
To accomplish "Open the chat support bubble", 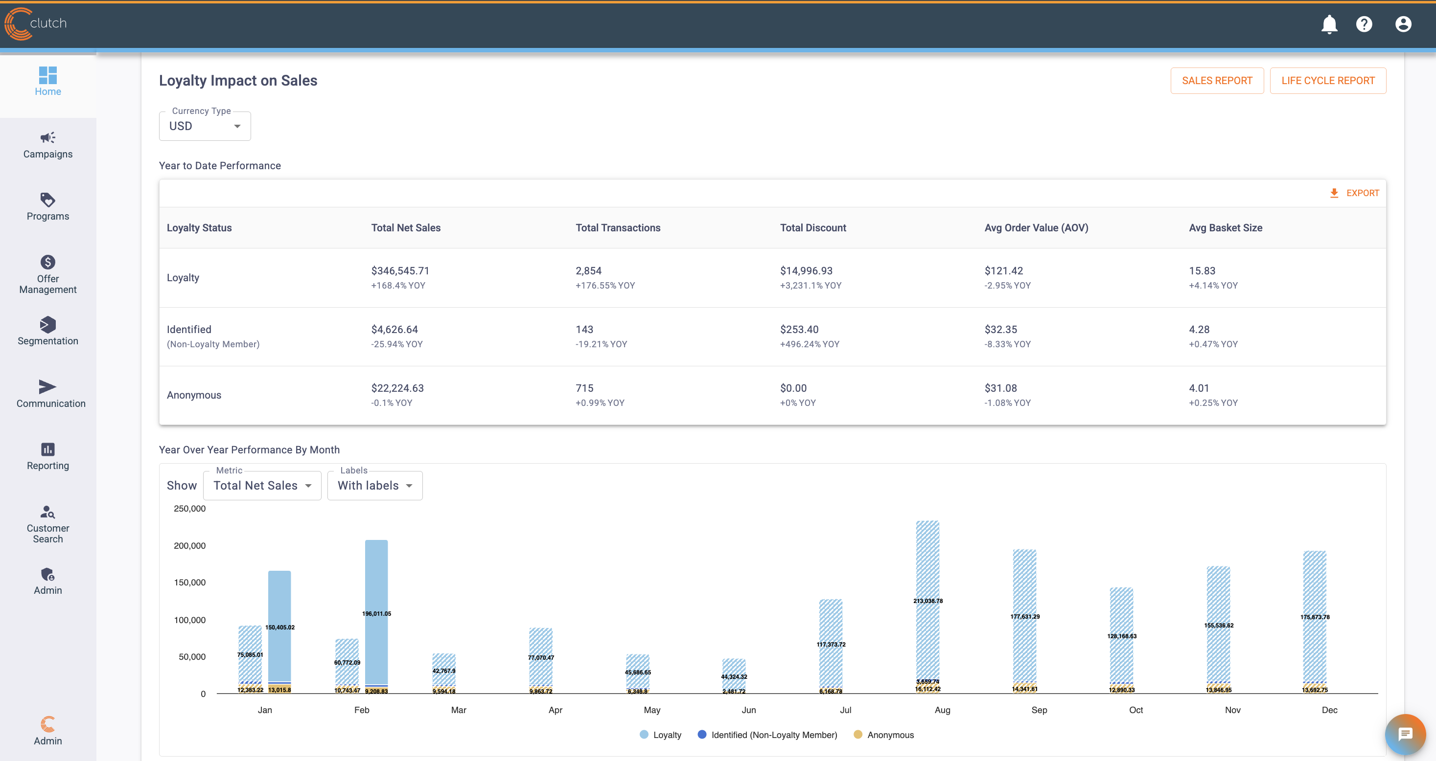I will (x=1405, y=734).
